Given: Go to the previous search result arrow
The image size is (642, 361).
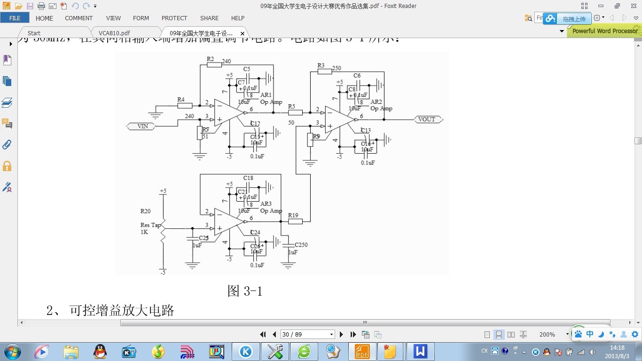Looking at the screenshot, I should [x=612, y=18].
